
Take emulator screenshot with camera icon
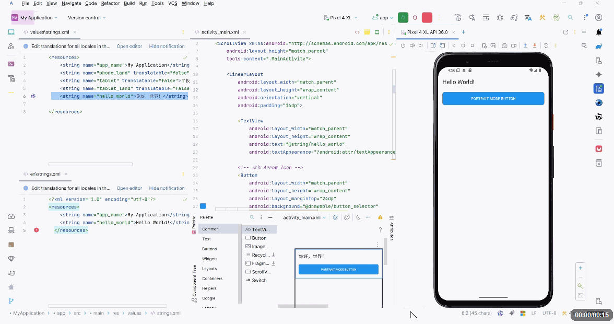[504, 45]
